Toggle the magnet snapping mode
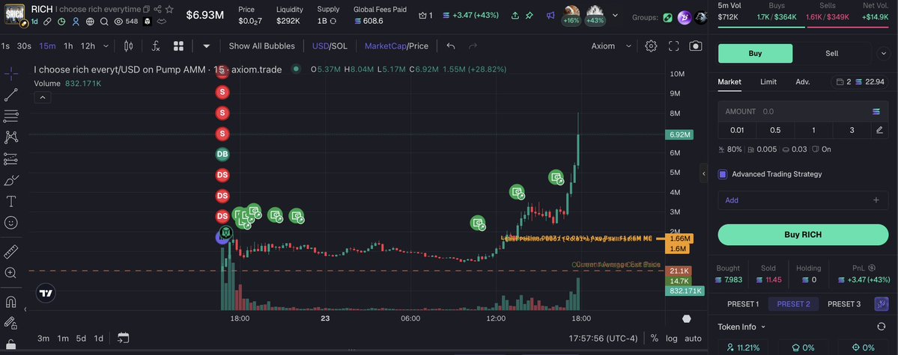 click(11, 302)
